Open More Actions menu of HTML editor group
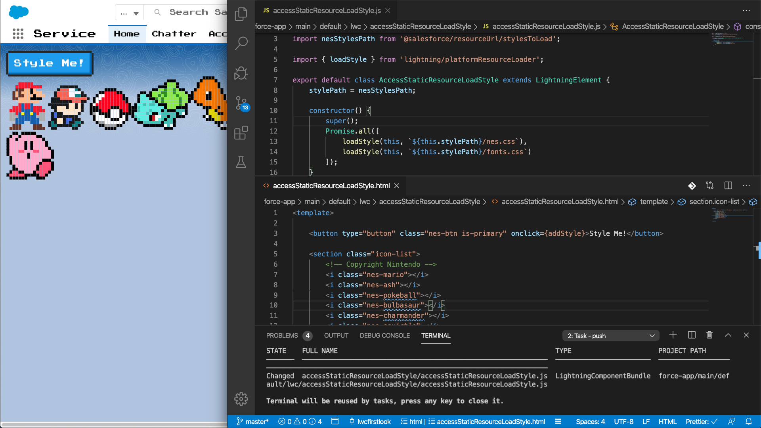761x428 pixels. pyautogui.click(x=746, y=185)
